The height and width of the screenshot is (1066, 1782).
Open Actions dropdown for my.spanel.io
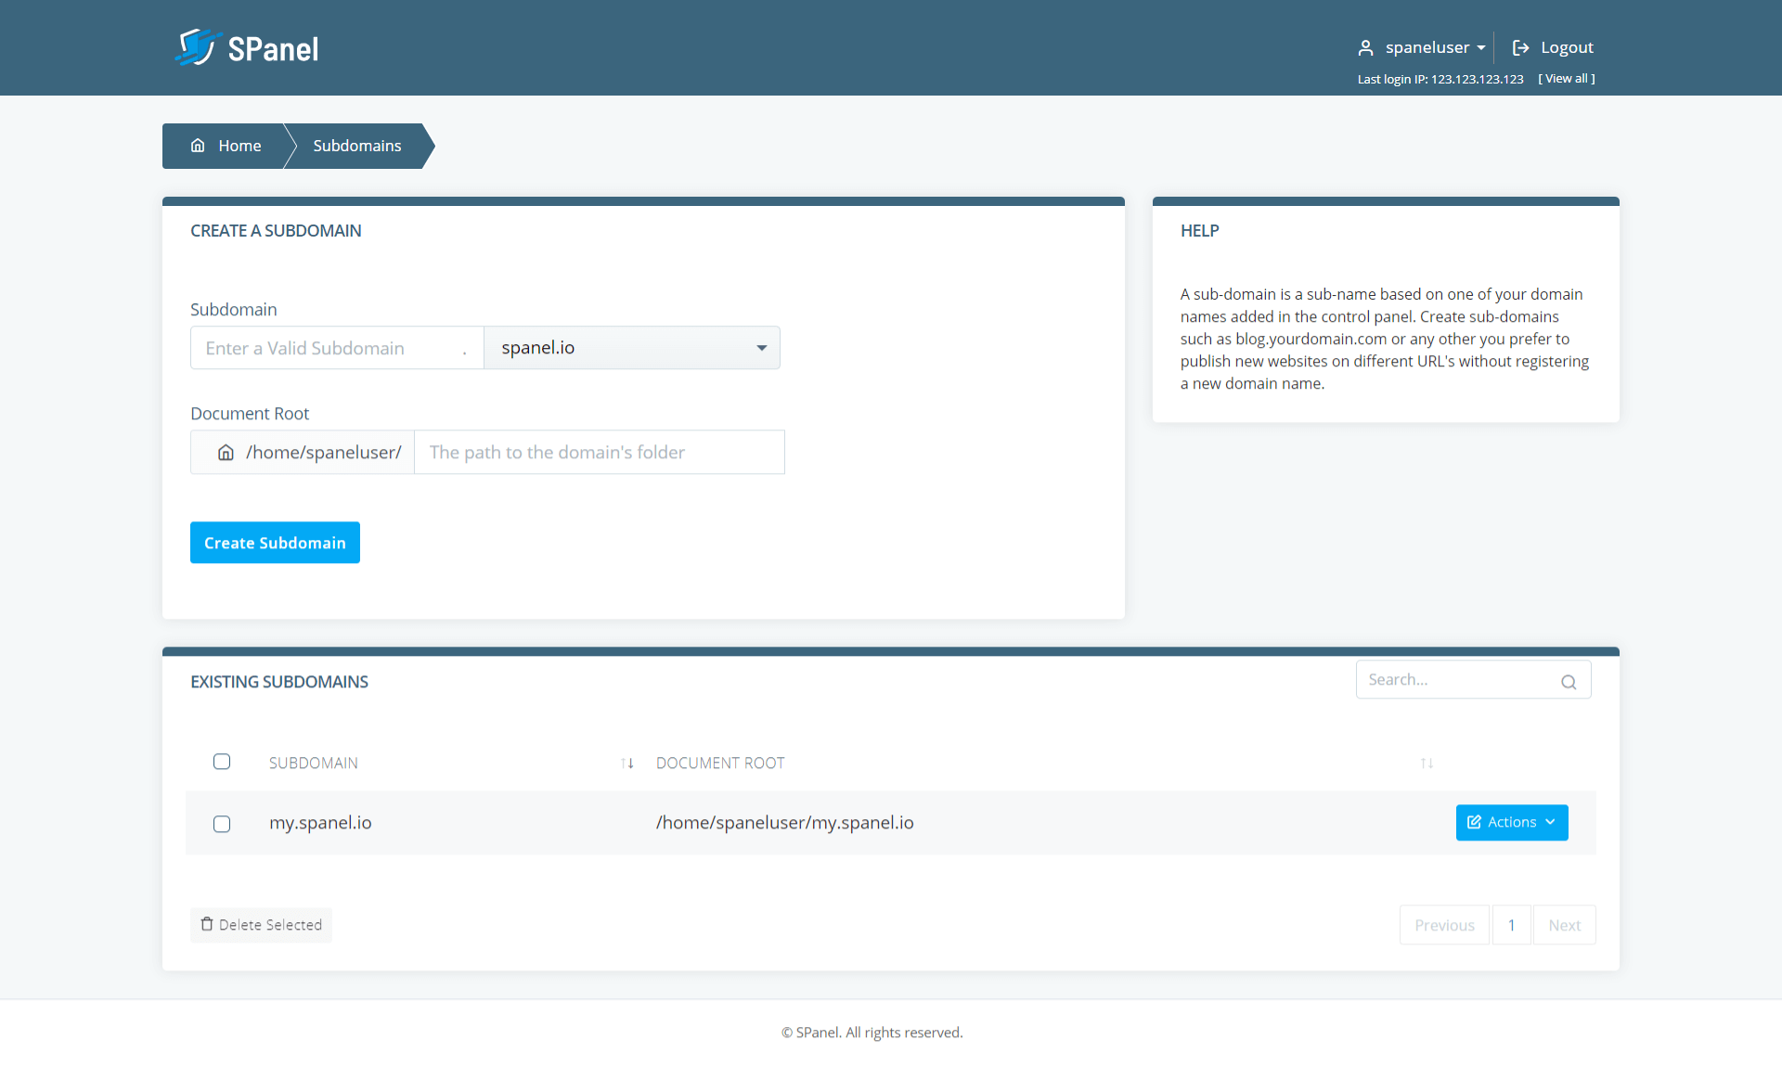[1512, 822]
